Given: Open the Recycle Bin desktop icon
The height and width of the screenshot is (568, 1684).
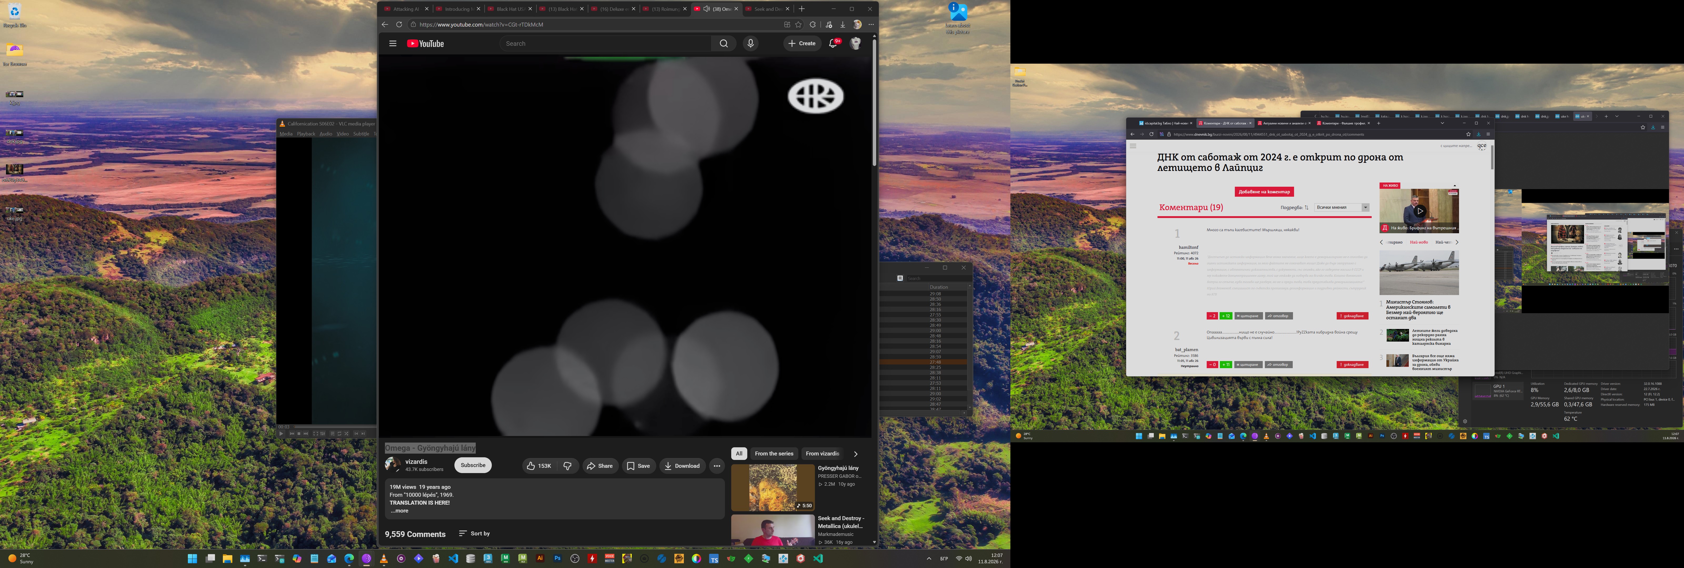Looking at the screenshot, I should pos(14,15).
